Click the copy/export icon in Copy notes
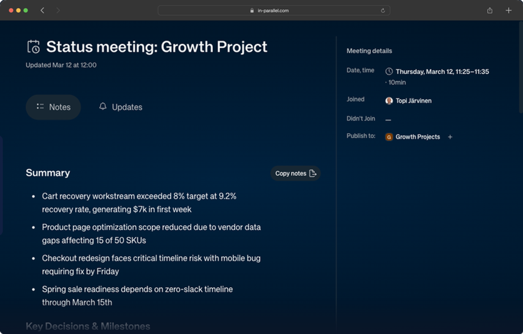This screenshot has width=523, height=334. pyautogui.click(x=312, y=173)
